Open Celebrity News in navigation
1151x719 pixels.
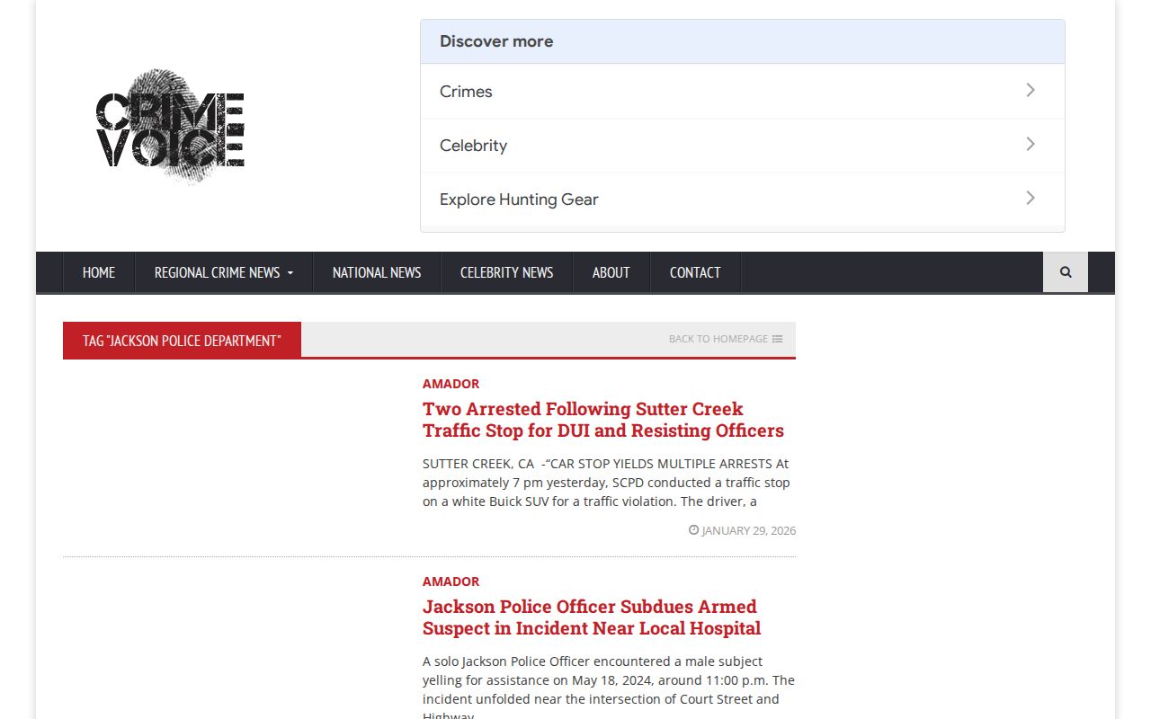(506, 272)
